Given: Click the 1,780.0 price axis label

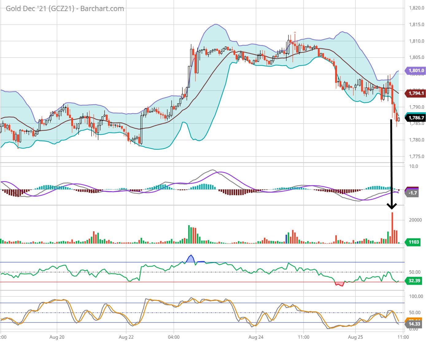Looking at the screenshot, I should [x=416, y=140].
